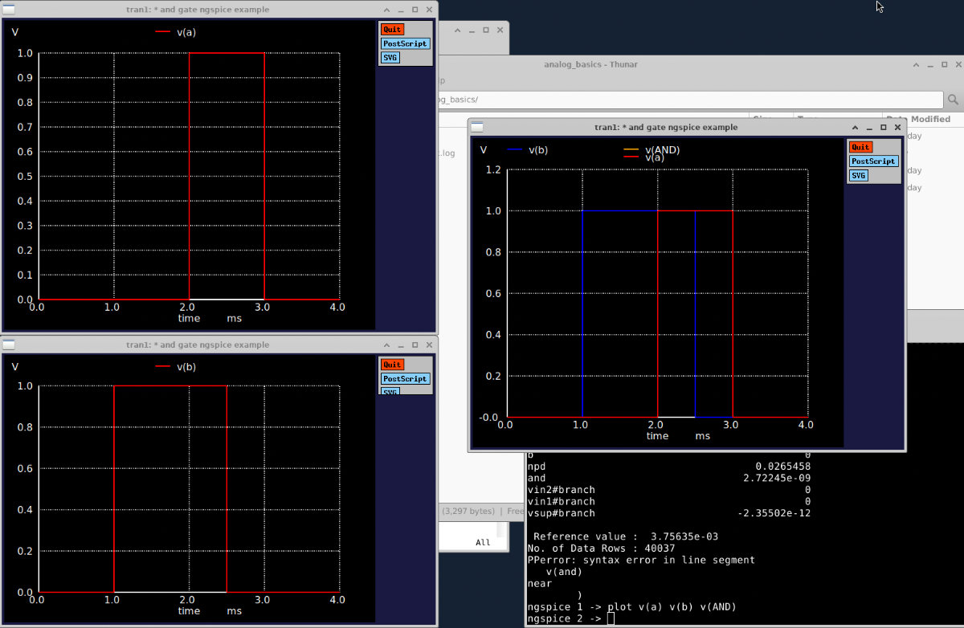Open window menu icon of v(b) plot
Screen dimensions: 964x628
10,345
